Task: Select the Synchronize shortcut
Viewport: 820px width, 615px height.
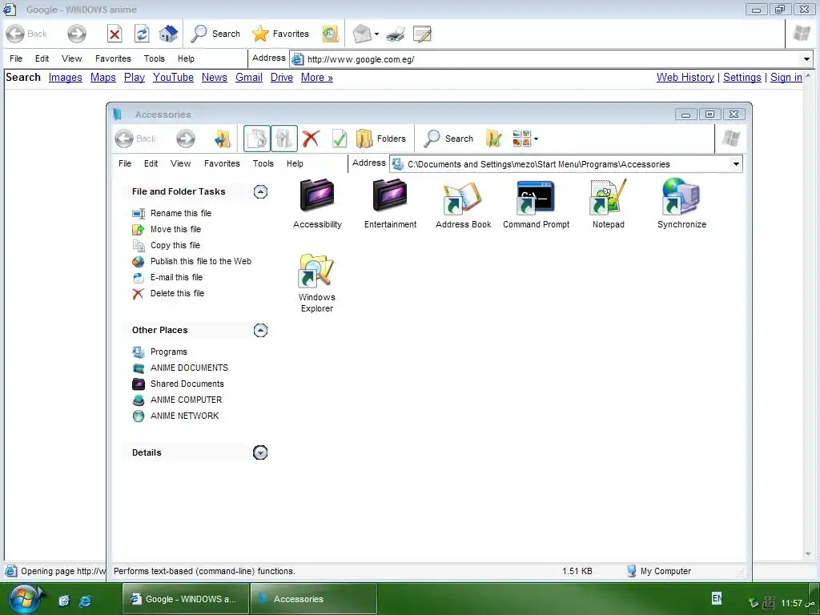Action: click(681, 204)
